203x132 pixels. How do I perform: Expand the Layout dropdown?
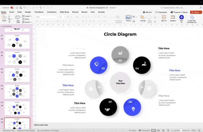pyautogui.click(x=28, y=16)
